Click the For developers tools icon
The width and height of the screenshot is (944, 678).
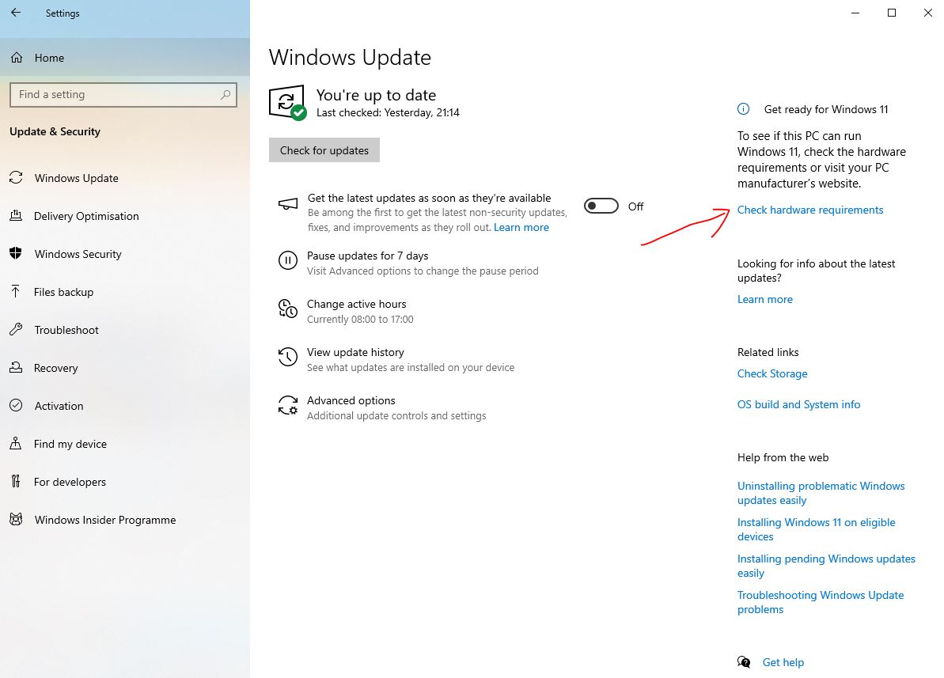tap(17, 481)
